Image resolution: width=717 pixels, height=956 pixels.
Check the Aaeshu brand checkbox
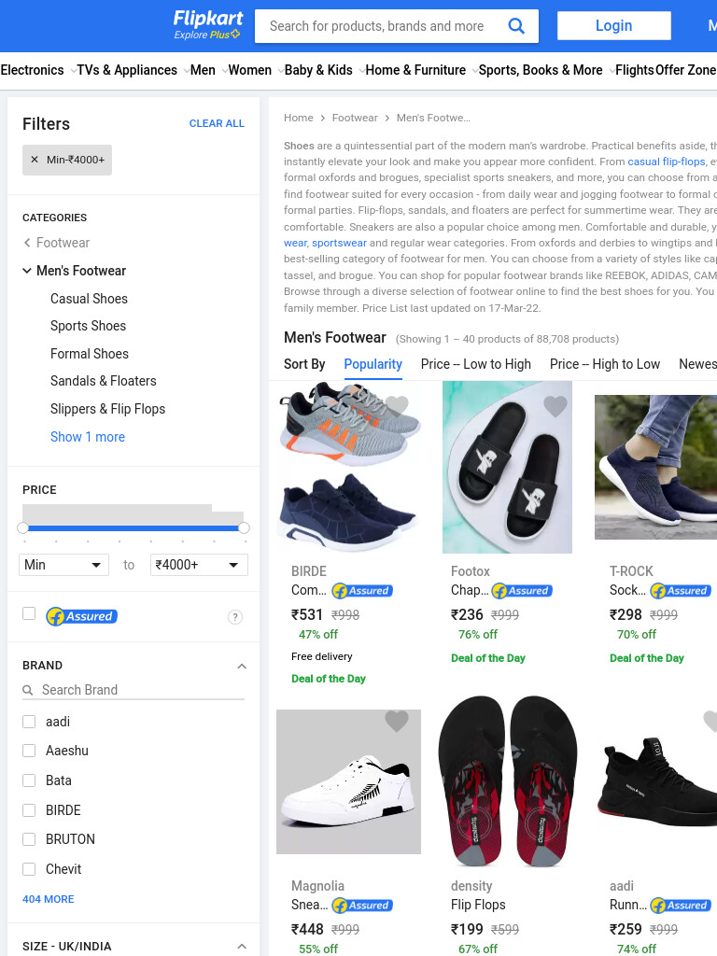[x=29, y=751]
